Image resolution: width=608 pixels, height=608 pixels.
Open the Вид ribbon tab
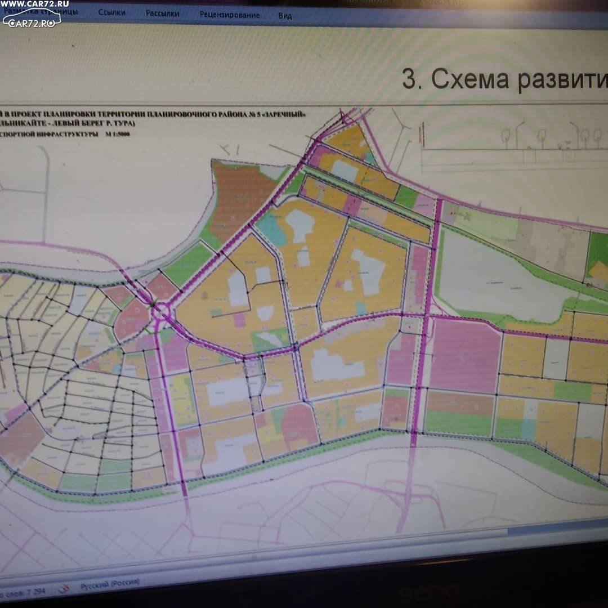[x=285, y=16]
